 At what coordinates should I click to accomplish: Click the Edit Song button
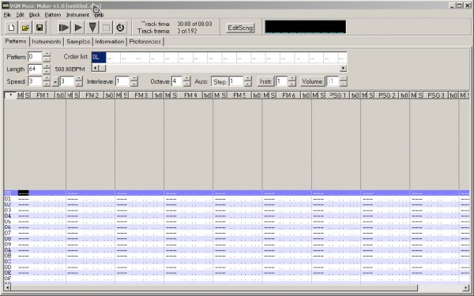(240, 28)
